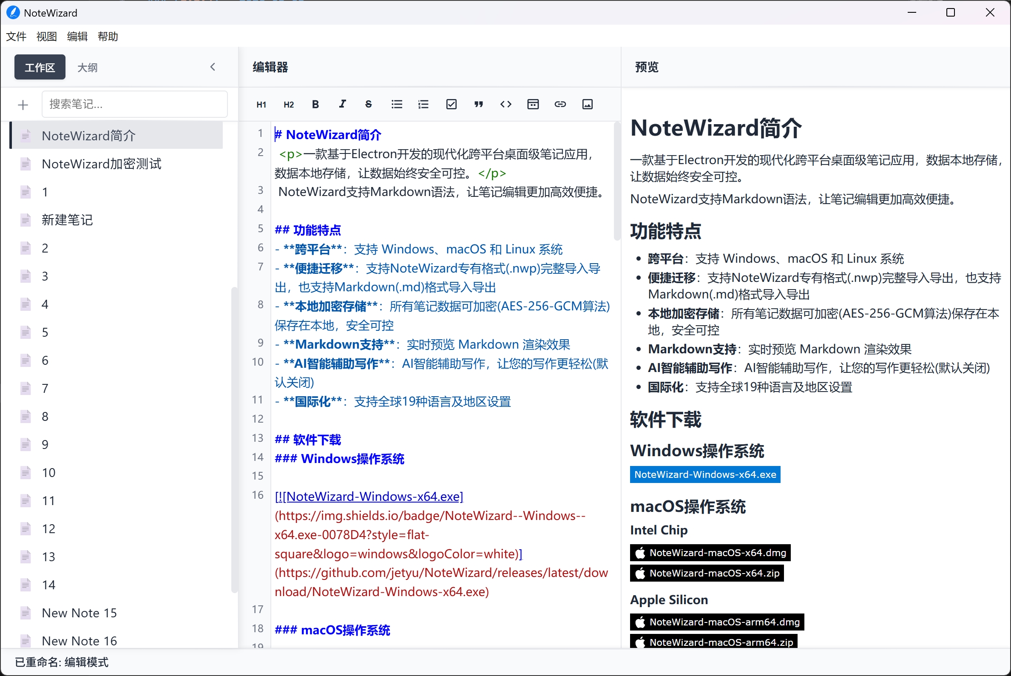Insert an image with the image icon
1011x676 pixels.
[587, 104]
